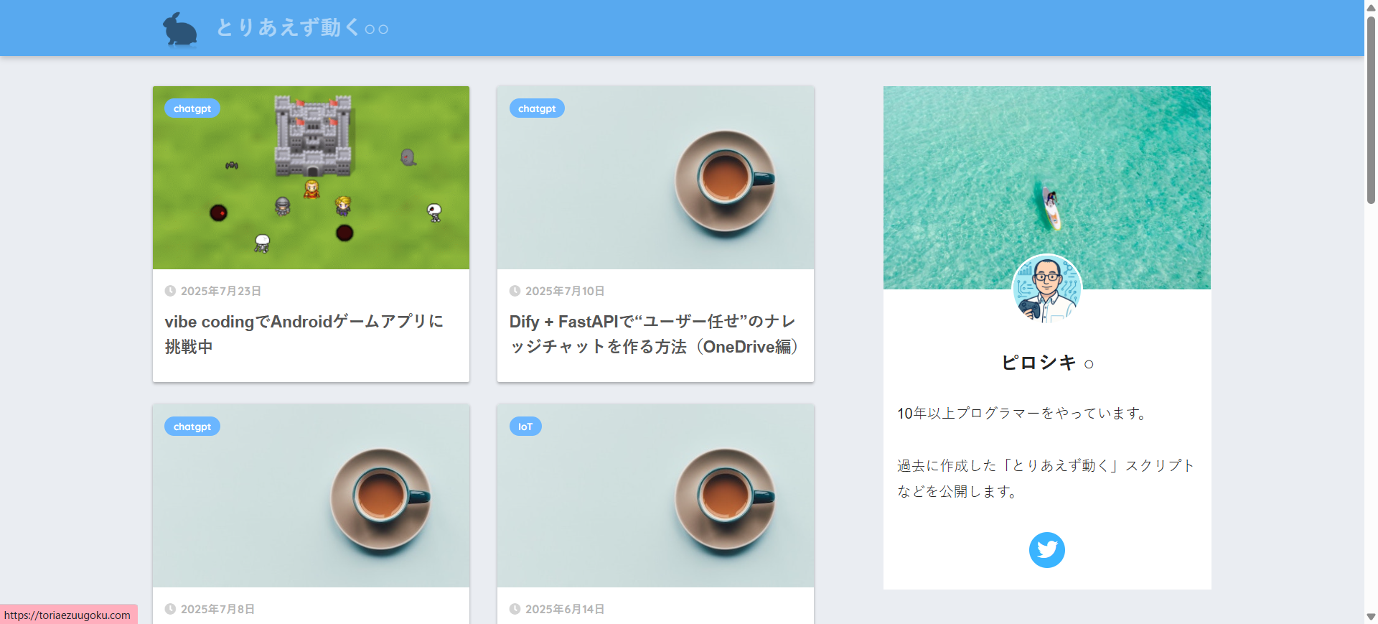
Task: Select the chatgpt tag on Dify article
Action: tap(537, 108)
